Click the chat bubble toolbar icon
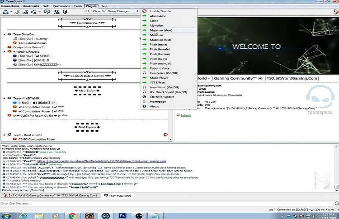The image size is (339, 219). click(47, 12)
